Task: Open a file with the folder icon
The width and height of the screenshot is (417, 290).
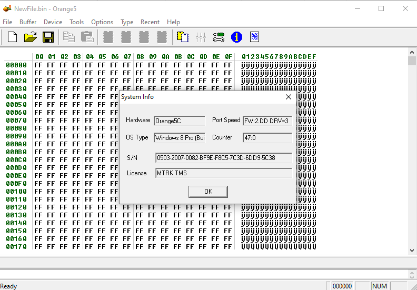Action: pyautogui.click(x=30, y=37)
